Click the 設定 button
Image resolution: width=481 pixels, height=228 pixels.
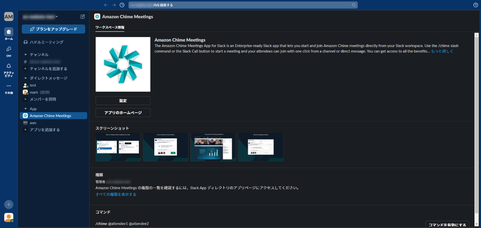tap(123, 101)
